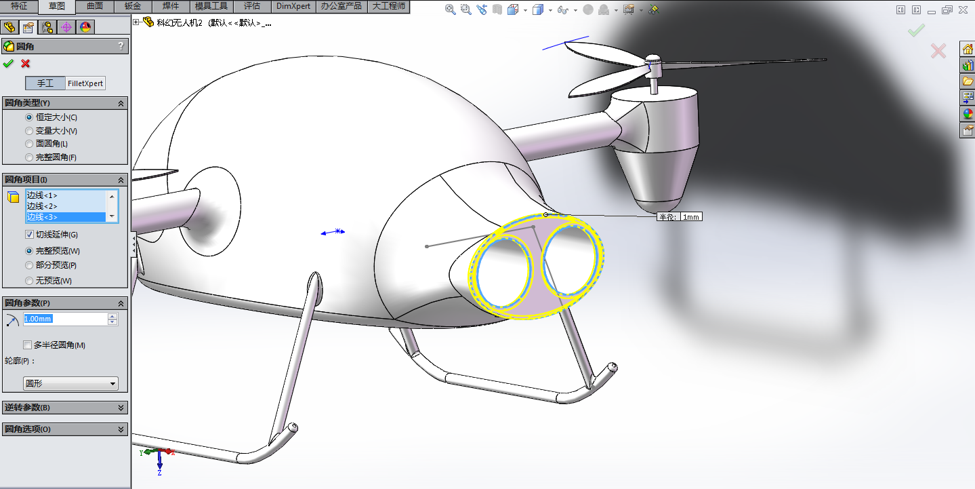Screen dimensions: 975x489
Task: Click the FilletXpert button
Action: (85, 83)
